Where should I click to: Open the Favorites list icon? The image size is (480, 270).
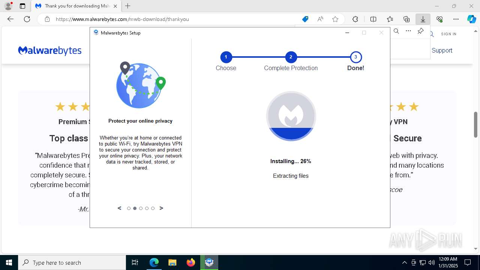click(x=390, y=19)
